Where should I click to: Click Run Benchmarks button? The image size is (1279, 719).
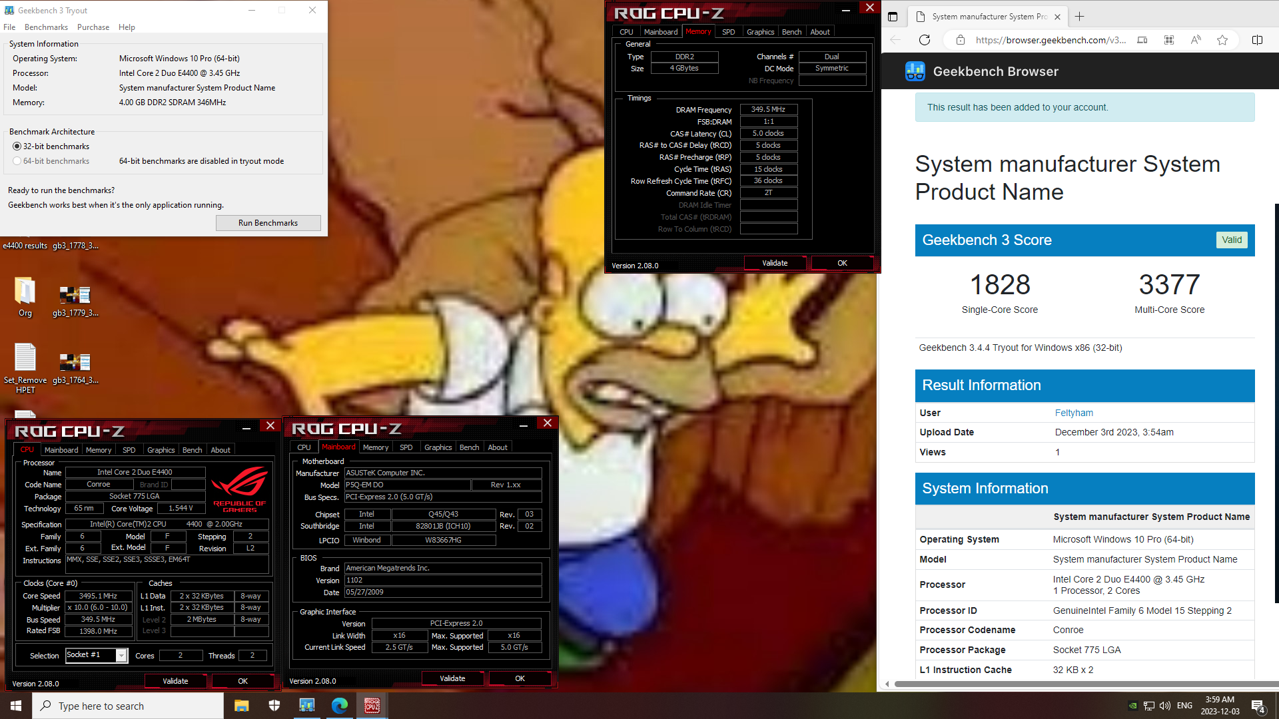[x=268, y=223]
